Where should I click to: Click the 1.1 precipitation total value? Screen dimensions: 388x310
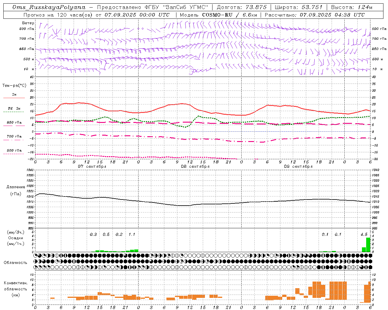[x=132, y=235]
